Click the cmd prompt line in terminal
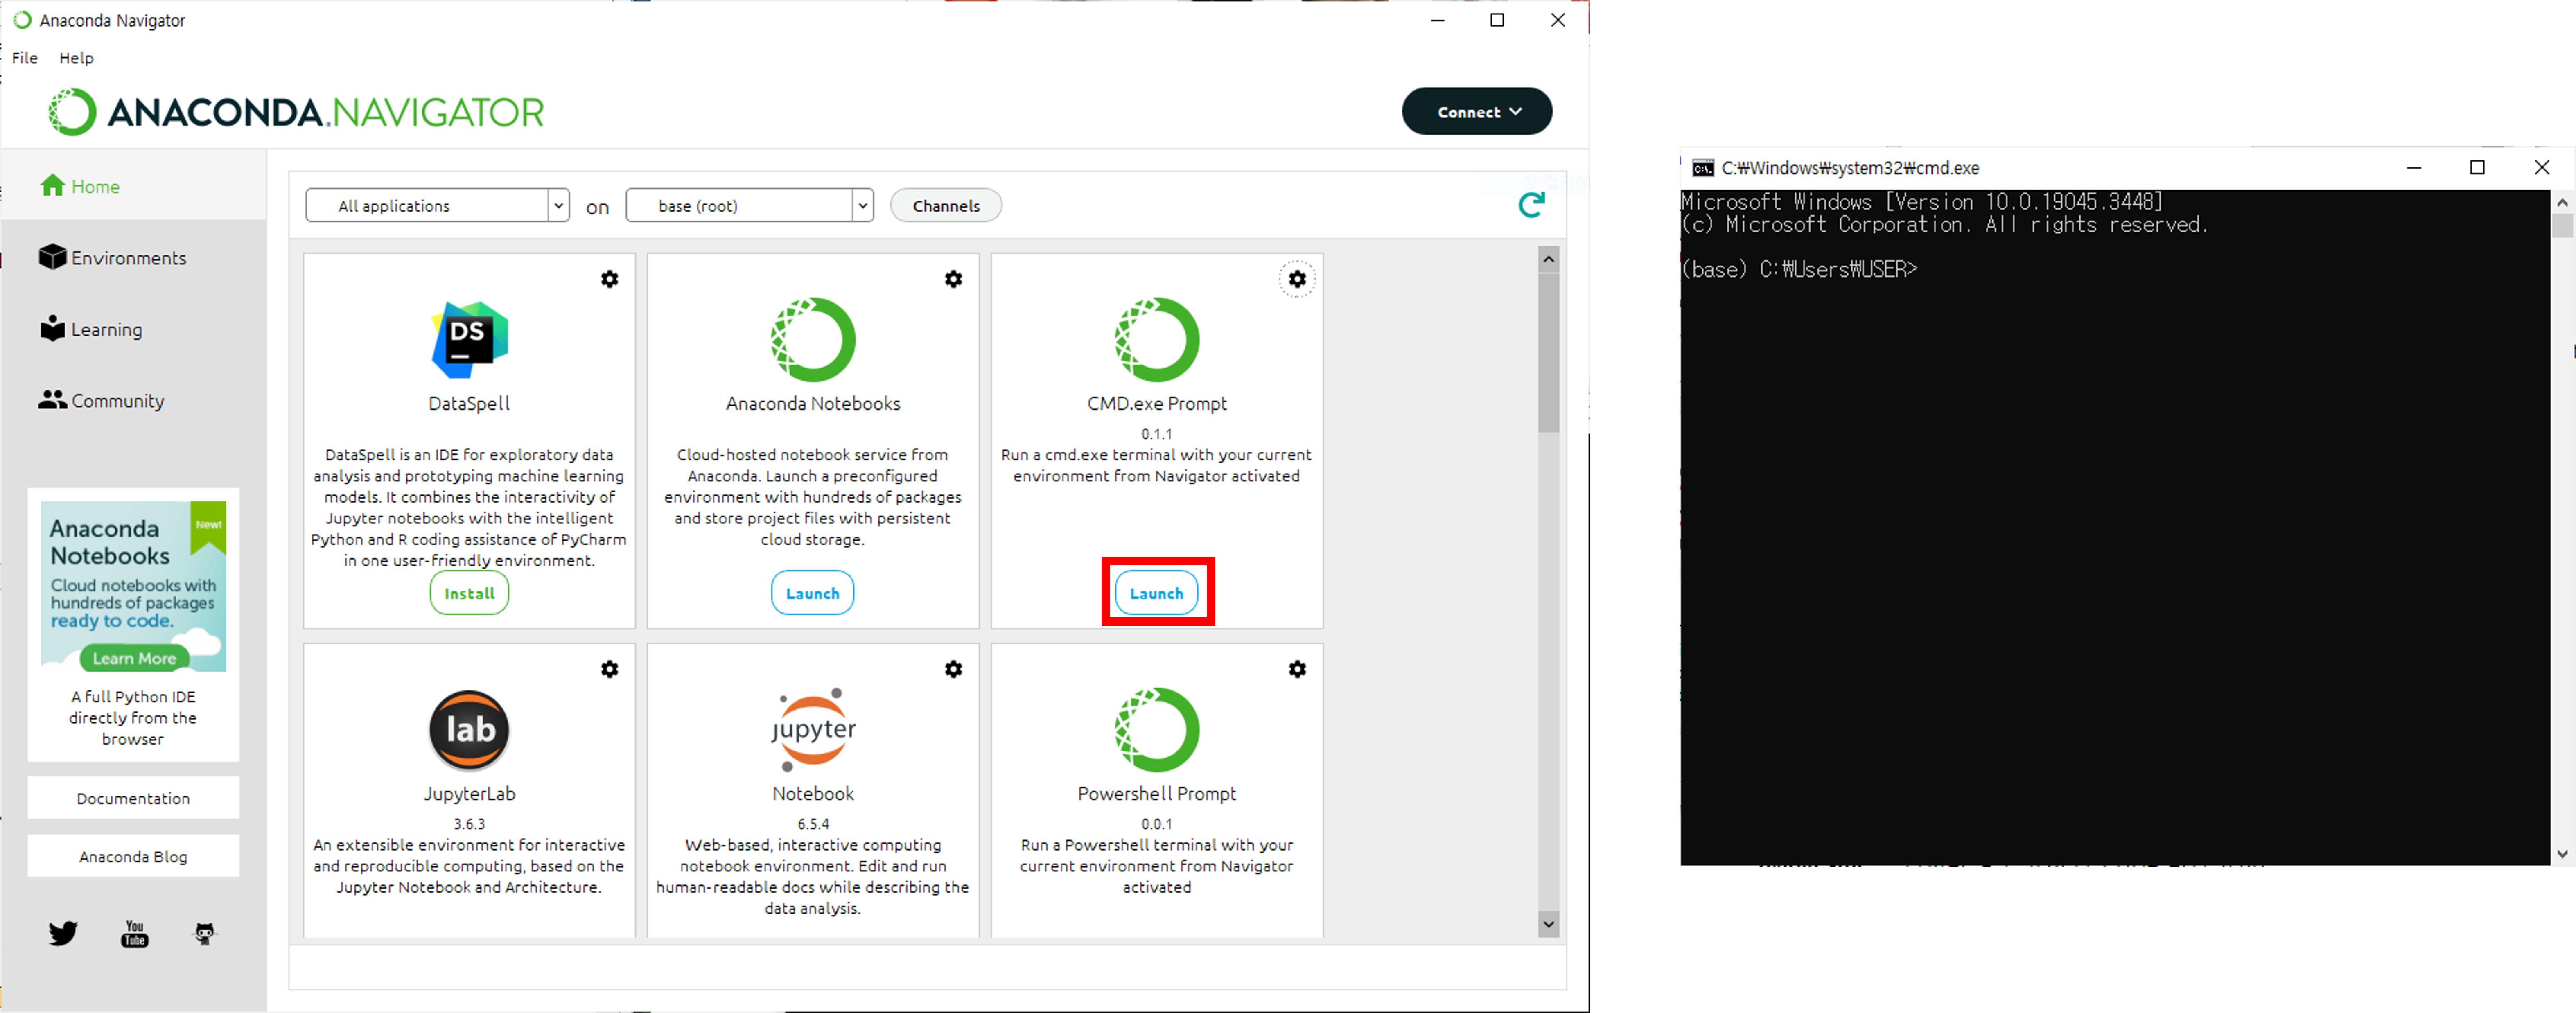The width and height of the screenshot is (2576, 1013). 1799,269
